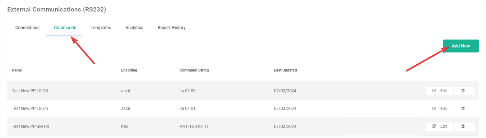Switch to the Connections tab

27,28
